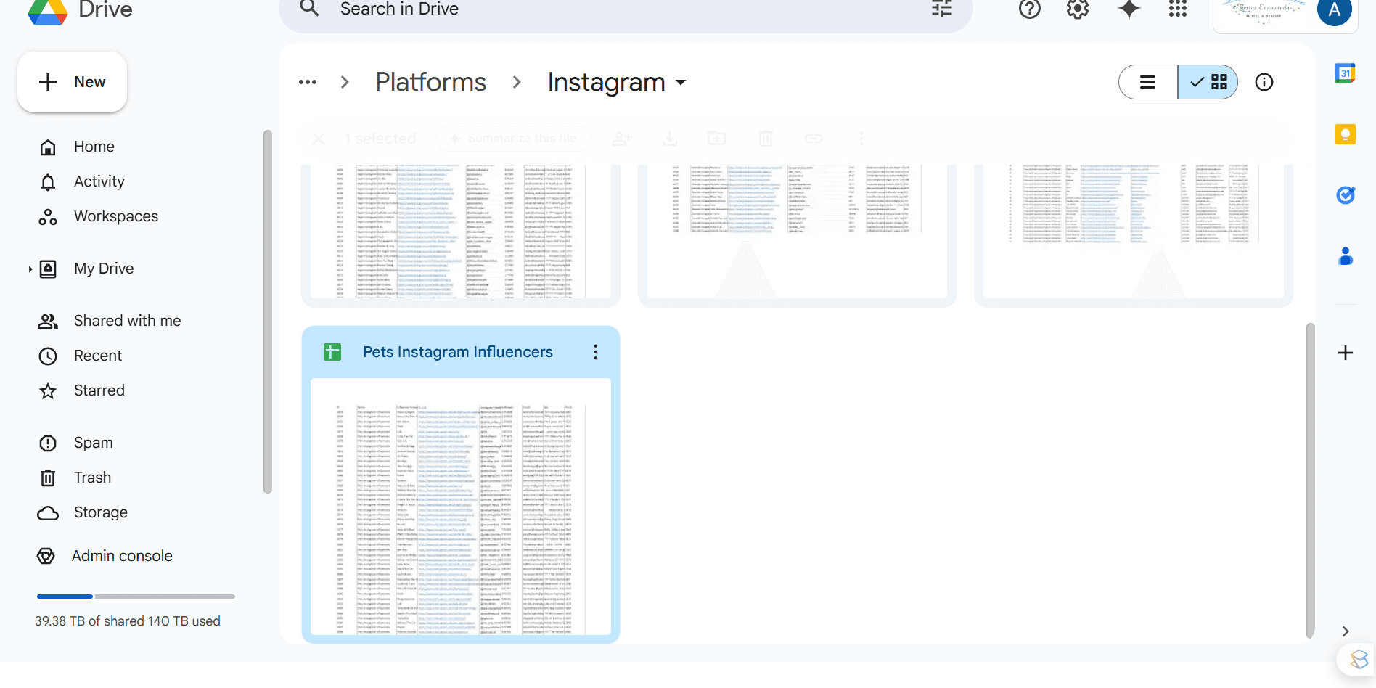Open more actions for Pets Instagram Influencers

coord(596,352)
